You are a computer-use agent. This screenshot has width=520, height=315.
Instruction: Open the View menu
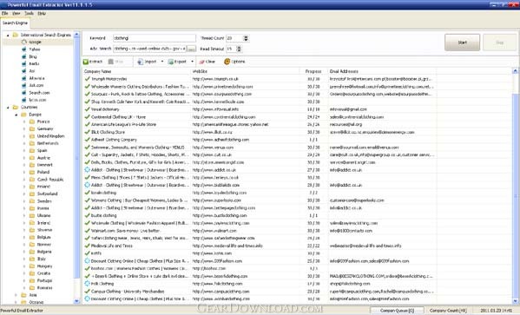pyautogui.click(x=16, y=13)
